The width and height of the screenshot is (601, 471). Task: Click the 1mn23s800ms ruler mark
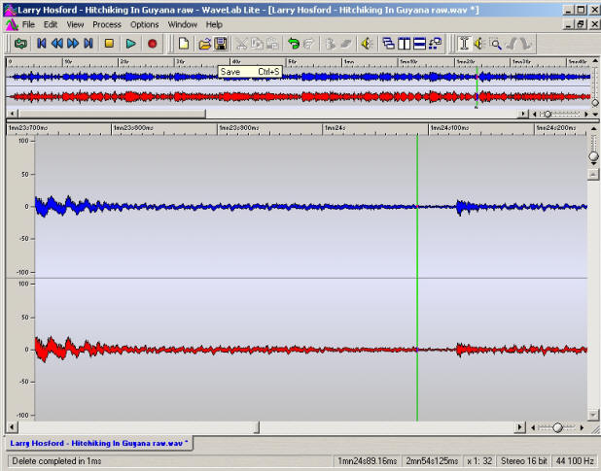[x=133, y=128]
